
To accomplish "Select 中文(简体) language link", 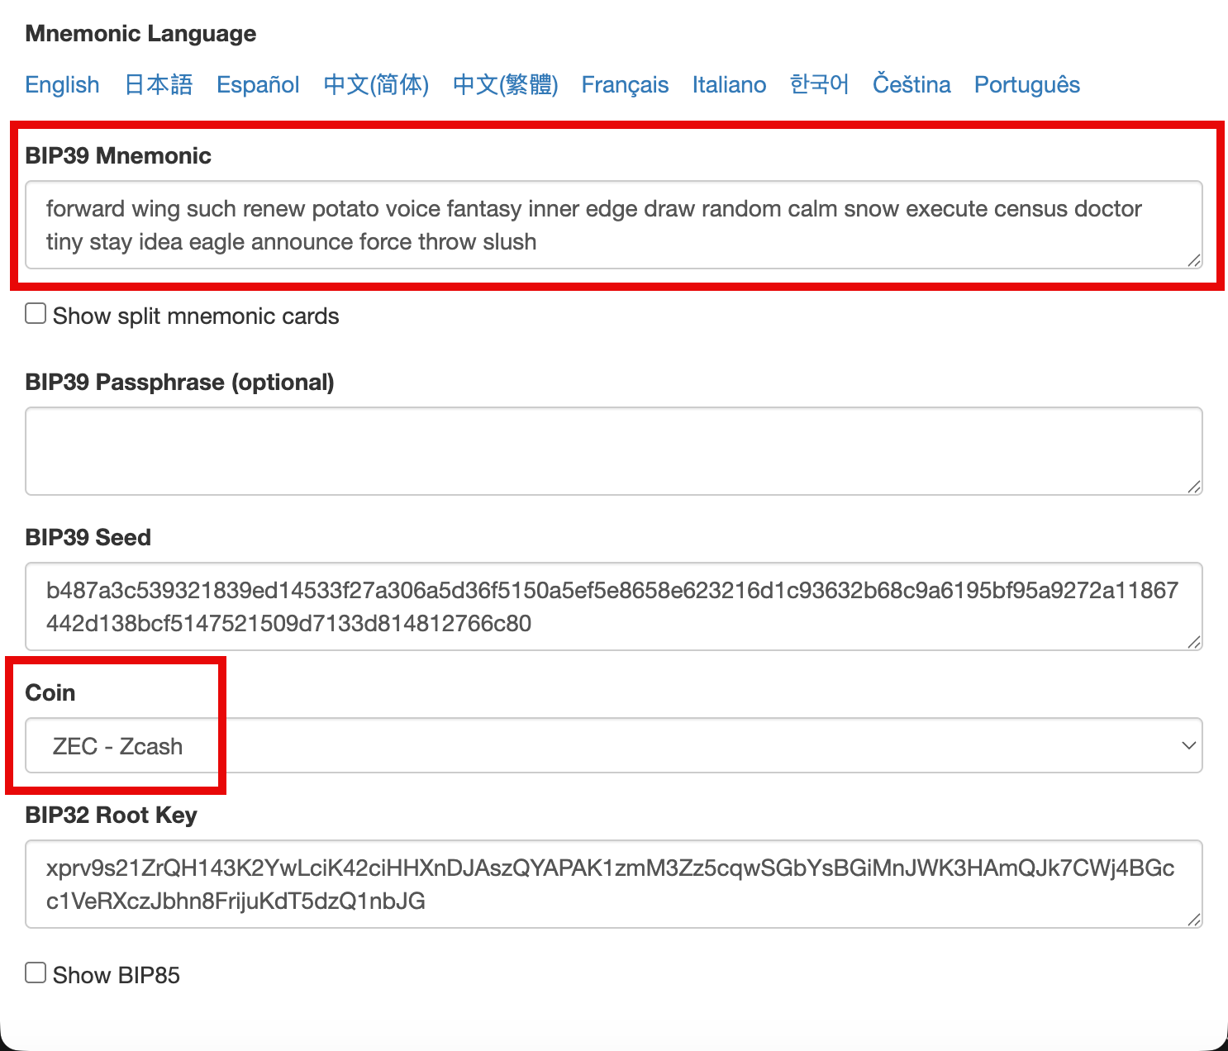I will [376, 85].
